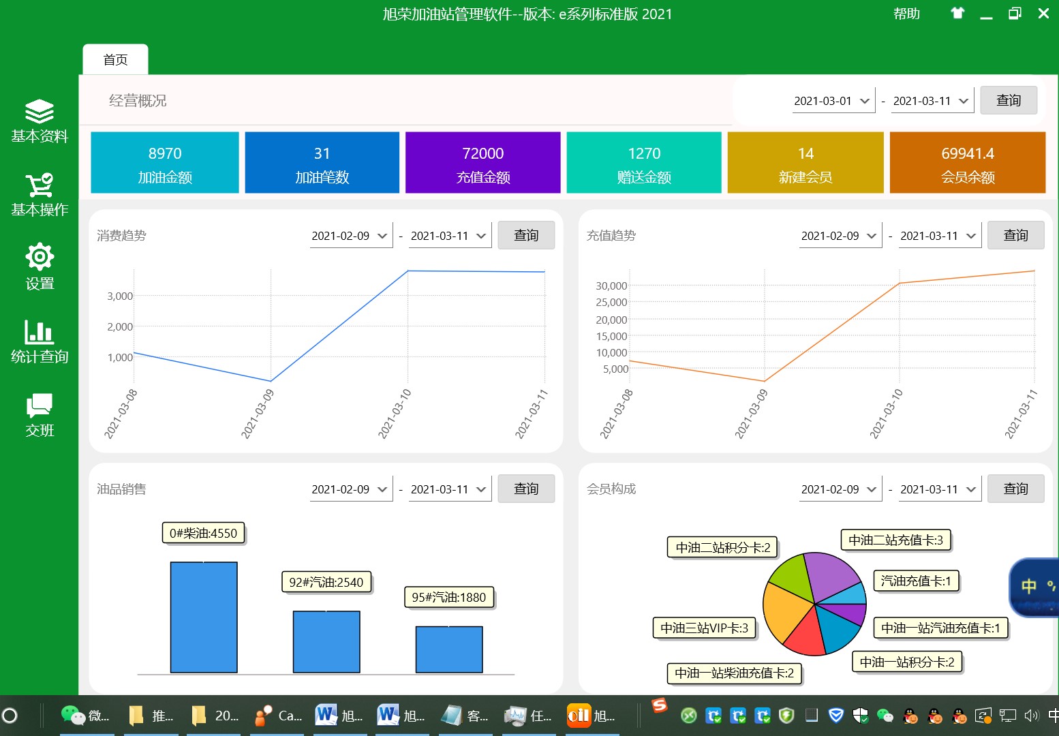Click the Sogou S input icon in taskbar
The width and height of the screenshot is (1059, 736).
coord(660,706)
